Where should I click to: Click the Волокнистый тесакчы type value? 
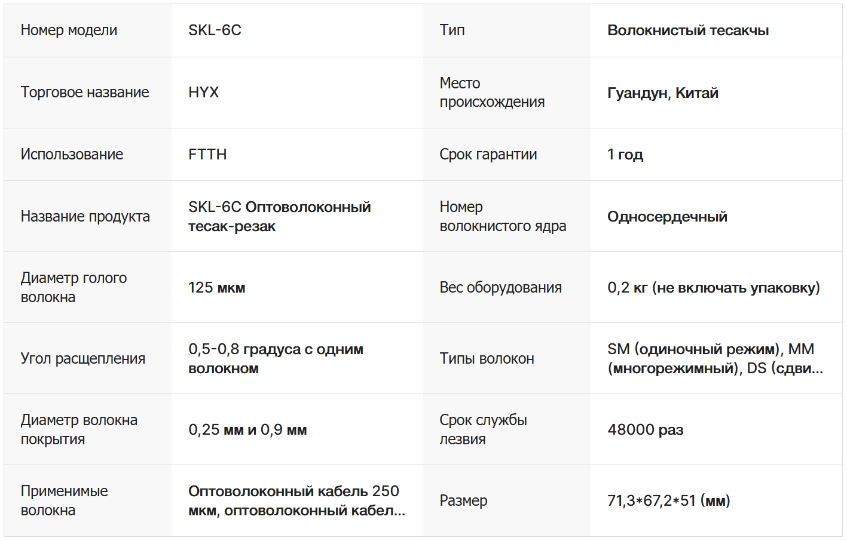click(x=688, y=30)
